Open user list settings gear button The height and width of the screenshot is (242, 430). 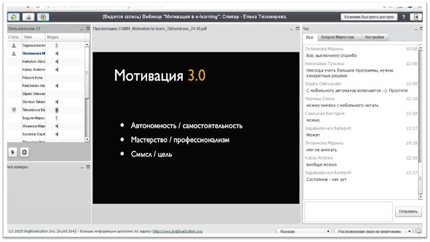[x=24, y=152]
